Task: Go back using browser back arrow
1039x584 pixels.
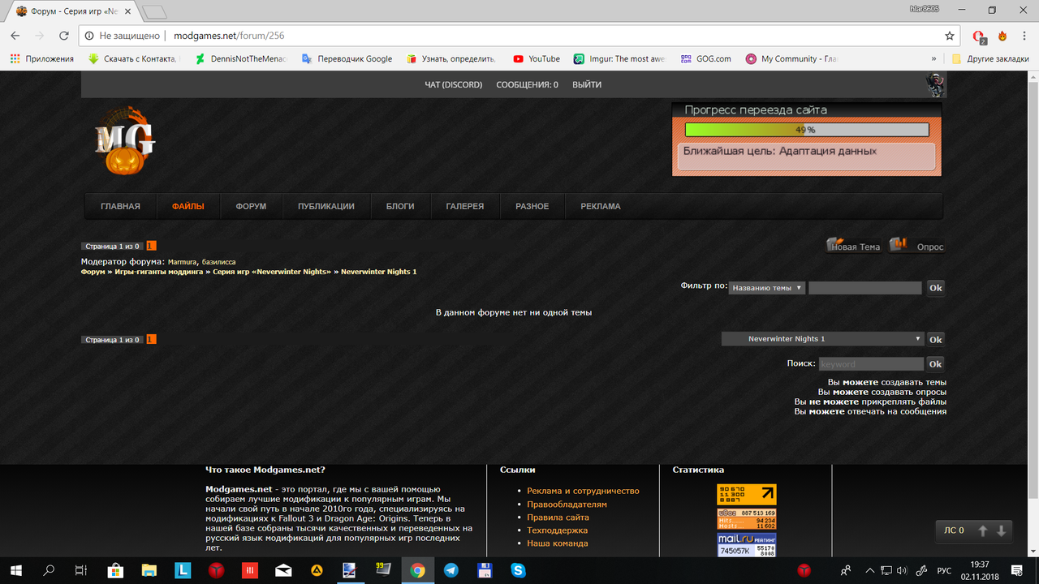Action: (x=15, y=36)
